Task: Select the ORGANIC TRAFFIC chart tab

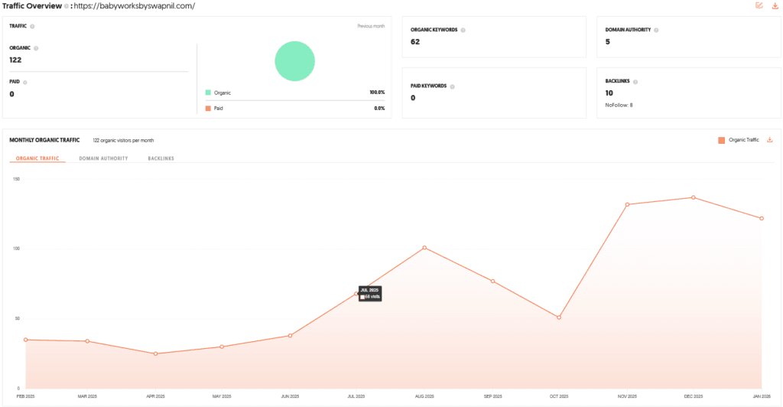Action: pos(37,158)
